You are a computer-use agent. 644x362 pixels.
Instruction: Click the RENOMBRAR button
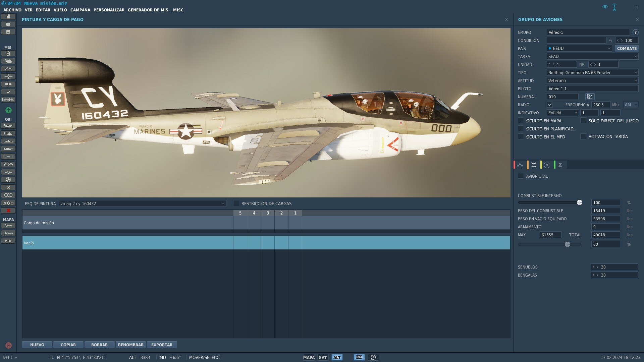point(130,345)
